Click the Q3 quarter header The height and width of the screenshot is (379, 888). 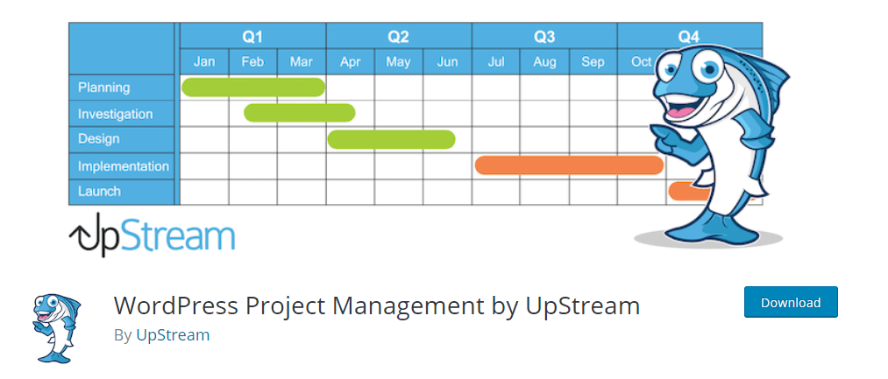[544, 36]
